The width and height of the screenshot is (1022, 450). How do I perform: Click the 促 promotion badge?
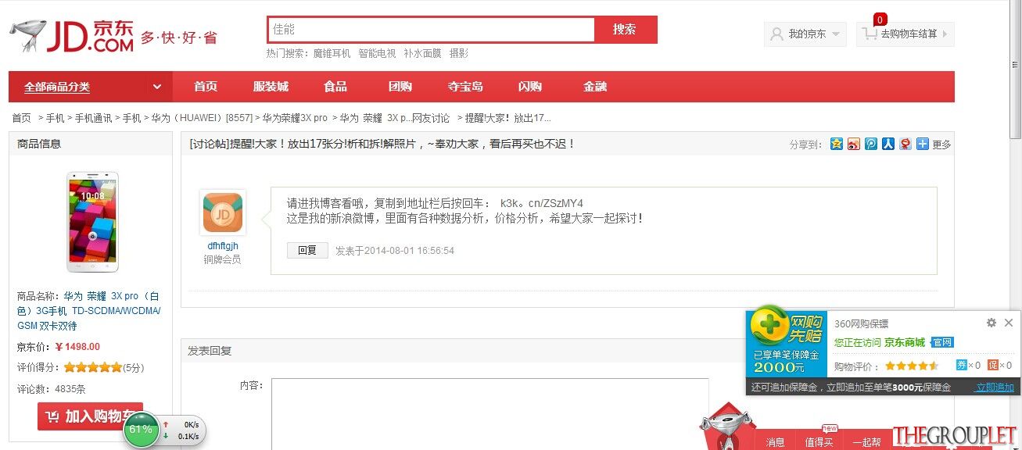993,365
